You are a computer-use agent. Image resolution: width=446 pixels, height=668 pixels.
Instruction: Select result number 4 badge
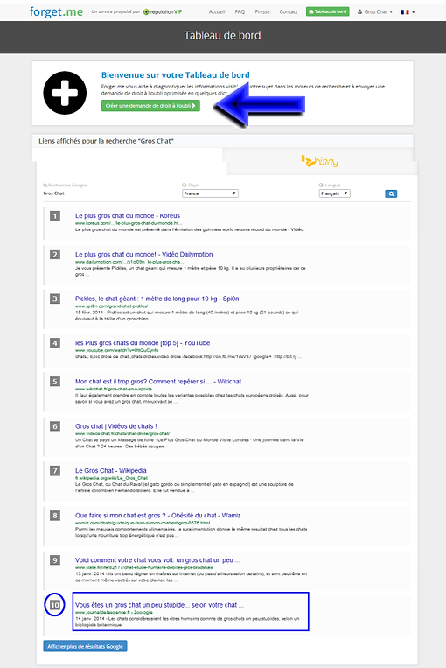(55, 343)
